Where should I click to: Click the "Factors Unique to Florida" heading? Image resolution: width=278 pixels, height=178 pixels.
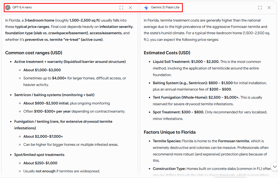[x=170, y=132]
